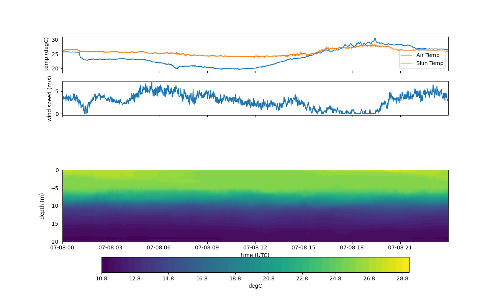Click the 28.8 colorbar tick label

pos(402,279)
